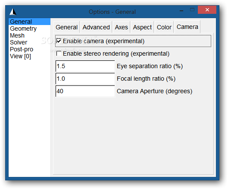Screen dimensions: 228x189
Task: Enable stereo rendering checkbox
Action: coord(59,54)
